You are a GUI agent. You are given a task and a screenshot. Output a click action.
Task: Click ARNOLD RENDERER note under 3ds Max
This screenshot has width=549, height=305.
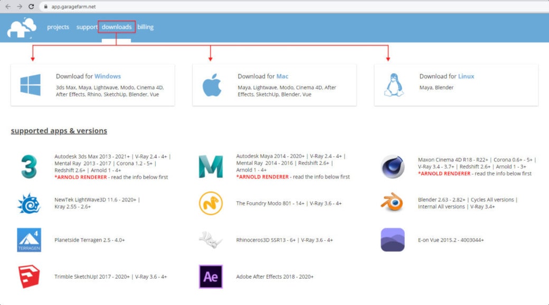(x=111, y=177)
